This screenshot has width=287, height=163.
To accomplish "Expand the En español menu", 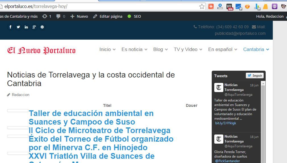I will 222,49.
